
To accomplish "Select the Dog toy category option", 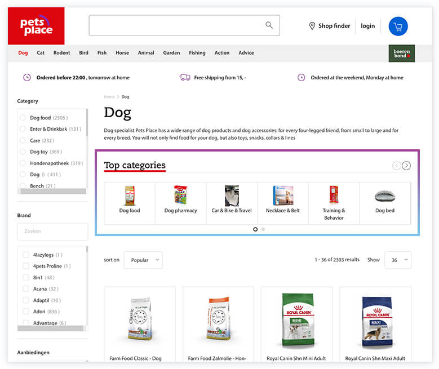I will click(x=23, y=152).
